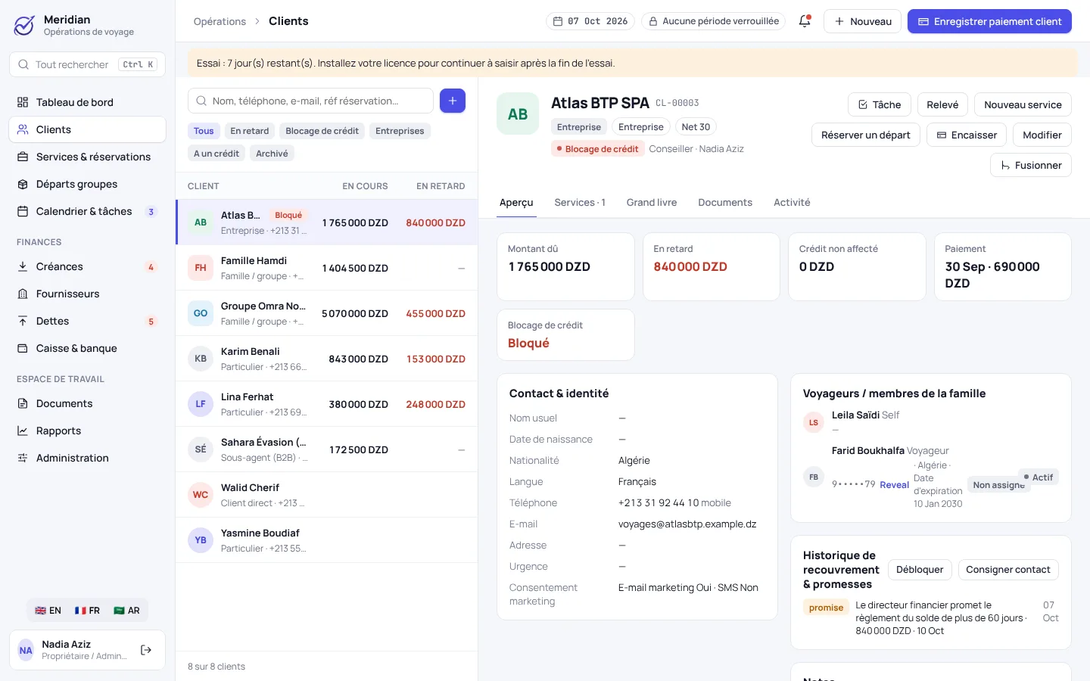This screenshot has width=1090, height=681.
Task: Click the Modifier button
Action: click(1042, 135)
